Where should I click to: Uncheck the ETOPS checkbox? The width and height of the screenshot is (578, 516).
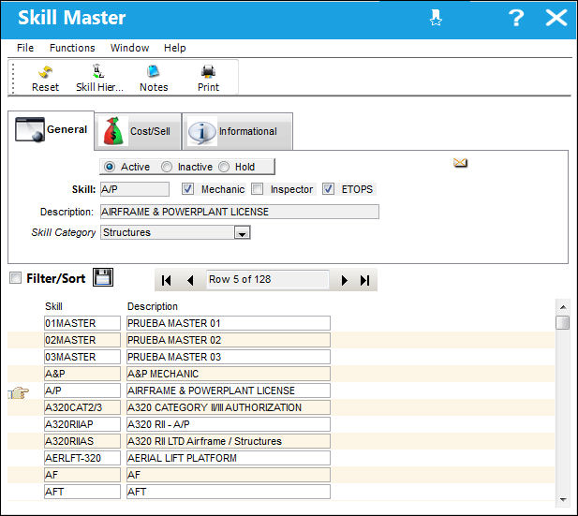328,189
